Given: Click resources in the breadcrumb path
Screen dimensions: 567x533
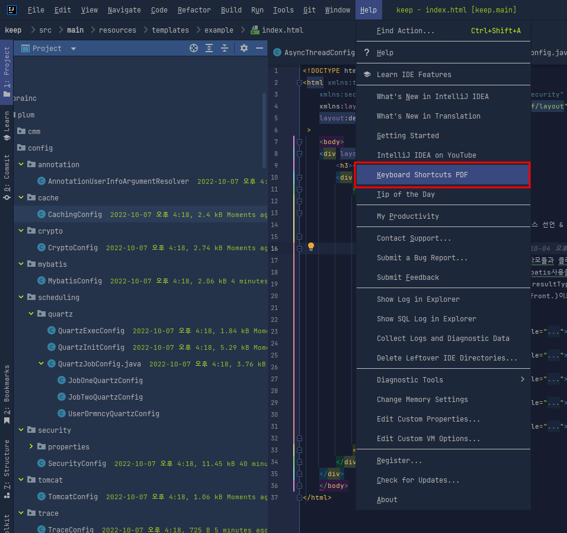Looking at the screenshot, I should tap(117, 30).
